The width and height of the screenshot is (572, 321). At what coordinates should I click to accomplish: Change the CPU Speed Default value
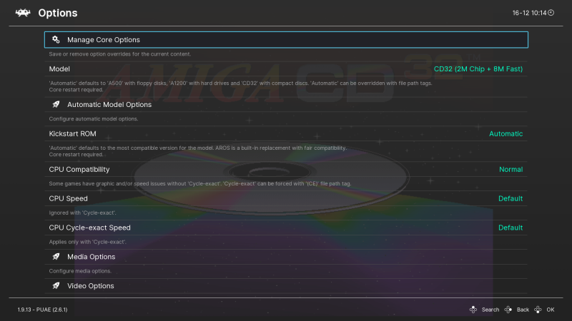pos(511,198)
